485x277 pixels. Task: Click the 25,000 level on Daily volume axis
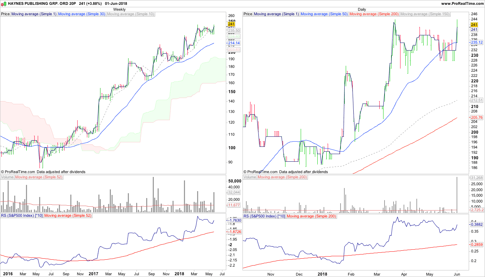pos(476,184)
